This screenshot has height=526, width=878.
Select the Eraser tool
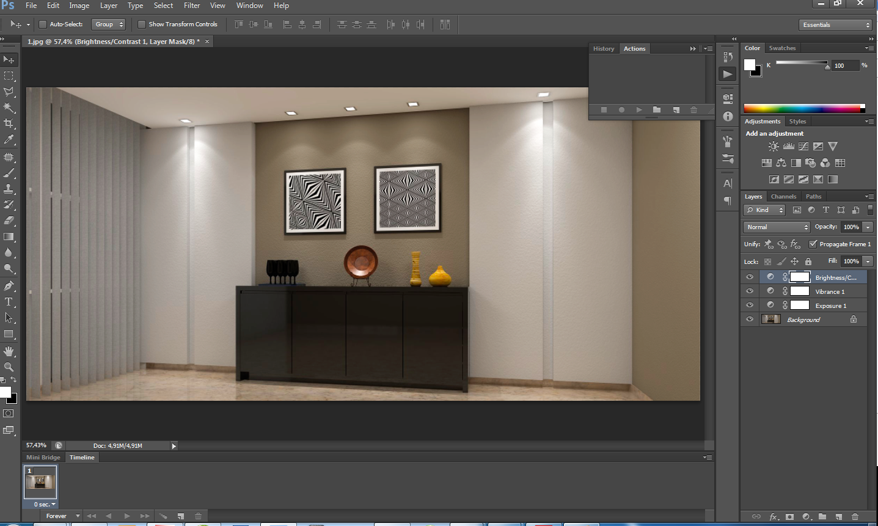pos(9,221)
